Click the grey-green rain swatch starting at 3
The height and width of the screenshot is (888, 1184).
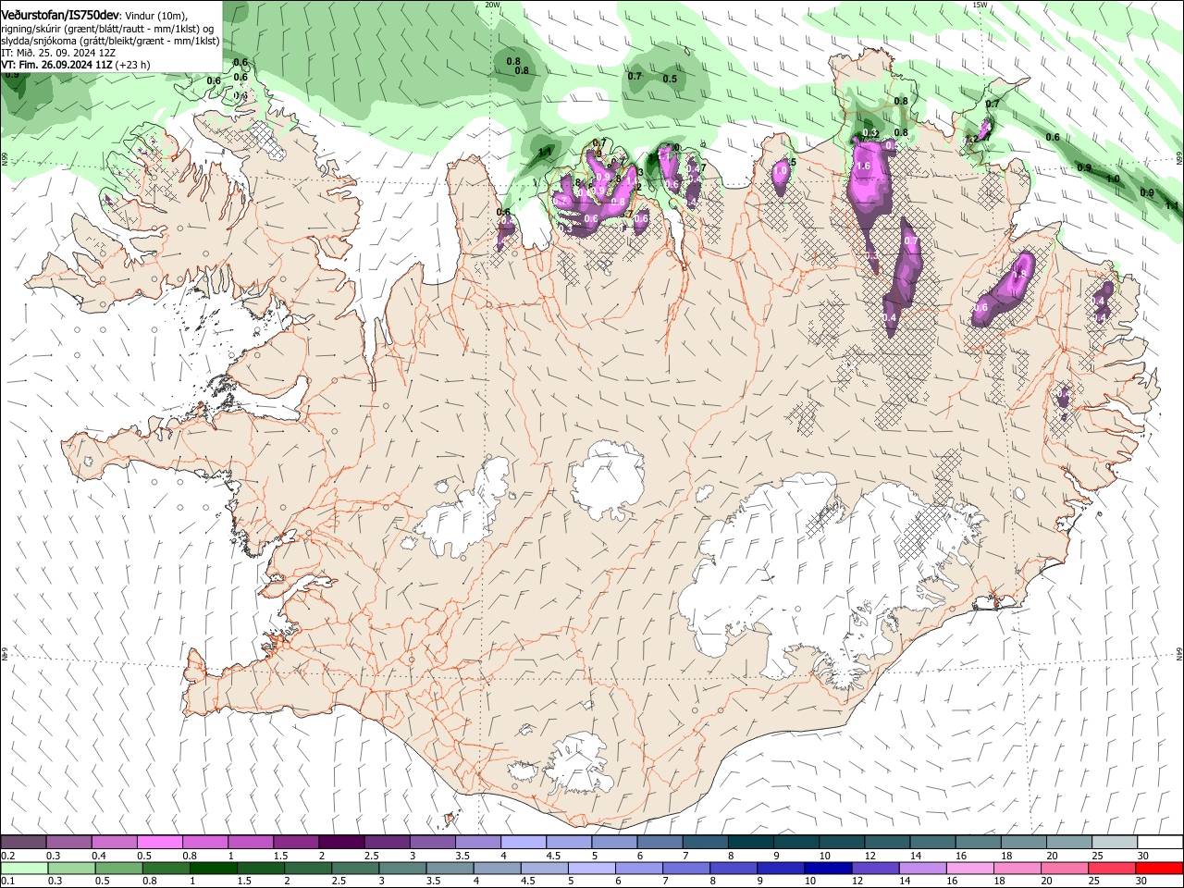tap(401, 869)
